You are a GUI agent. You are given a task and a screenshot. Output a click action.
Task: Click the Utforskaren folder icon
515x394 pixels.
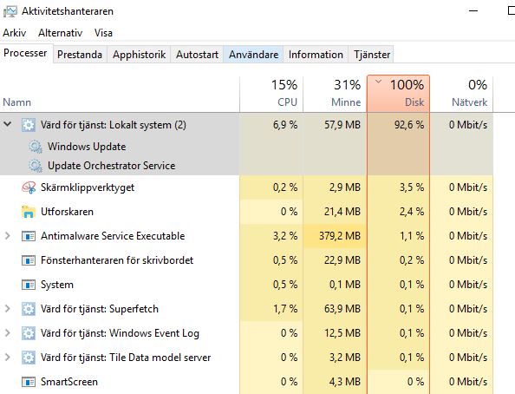(29, 212)
